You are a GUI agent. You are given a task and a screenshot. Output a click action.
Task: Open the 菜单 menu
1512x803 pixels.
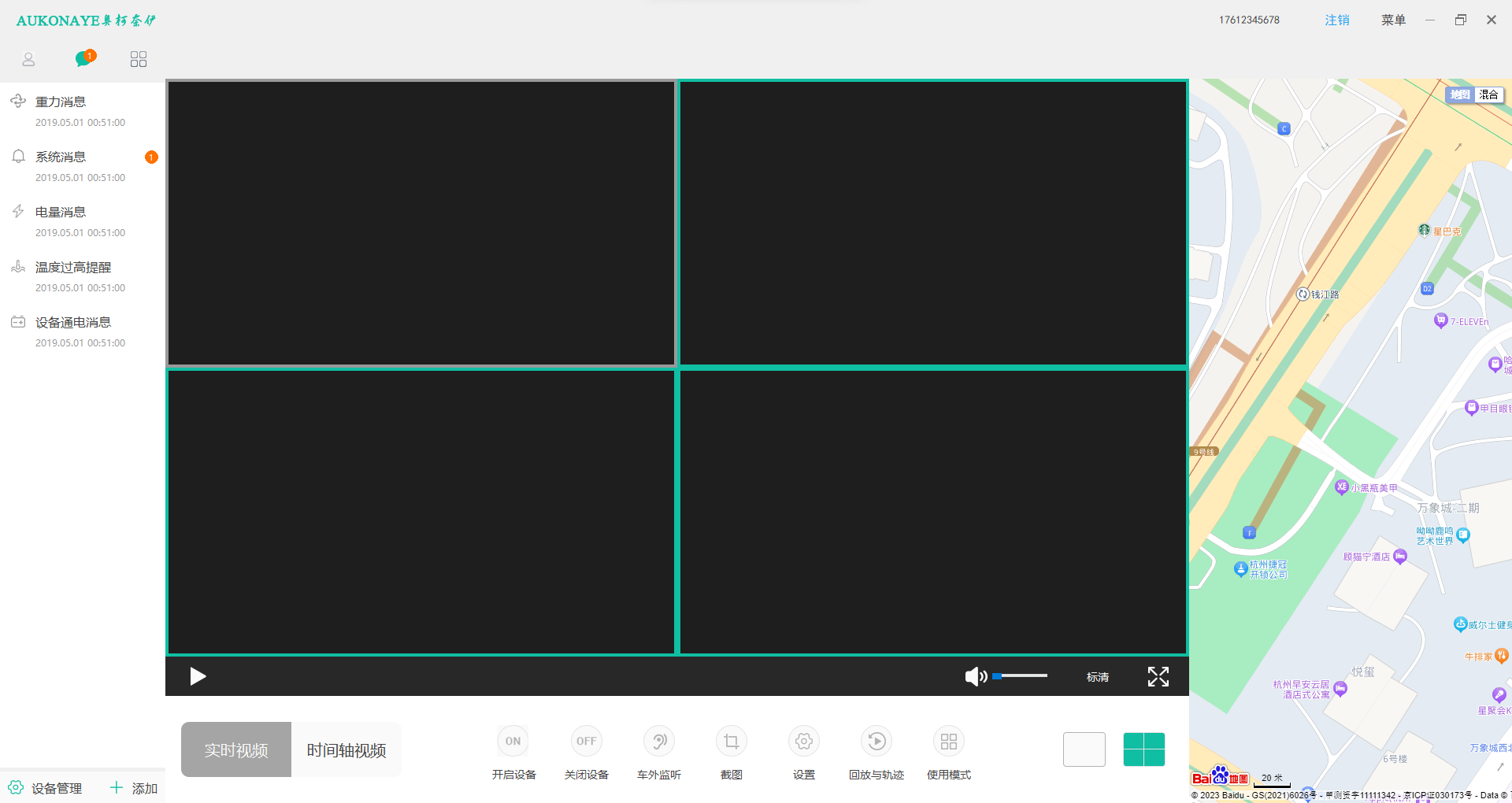click(1393, 20)
